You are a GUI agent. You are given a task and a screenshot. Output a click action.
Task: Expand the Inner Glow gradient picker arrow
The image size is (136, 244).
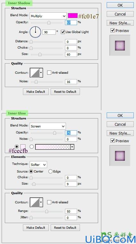[x=72, y=147]
